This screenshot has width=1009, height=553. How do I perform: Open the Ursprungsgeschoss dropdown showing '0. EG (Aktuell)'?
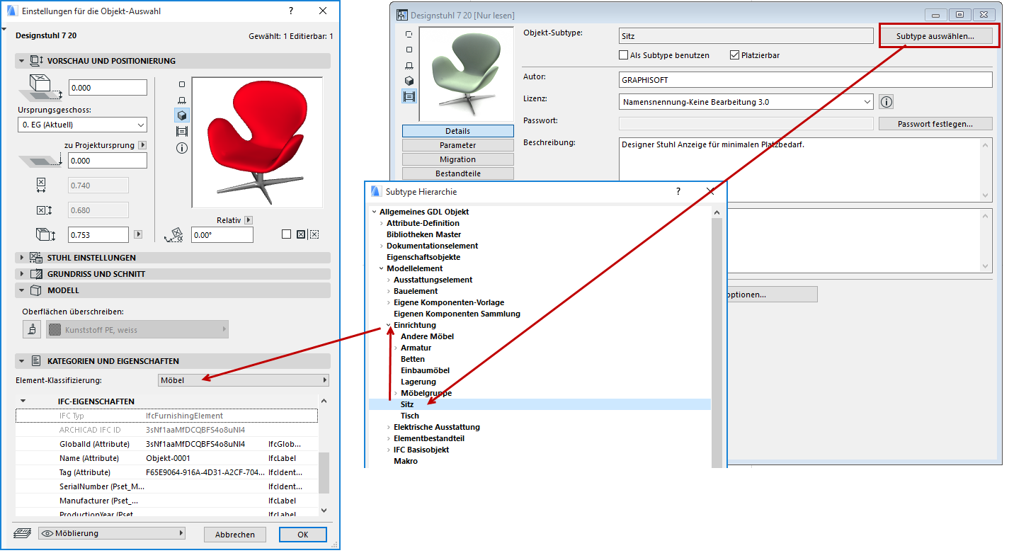[82, 125]
